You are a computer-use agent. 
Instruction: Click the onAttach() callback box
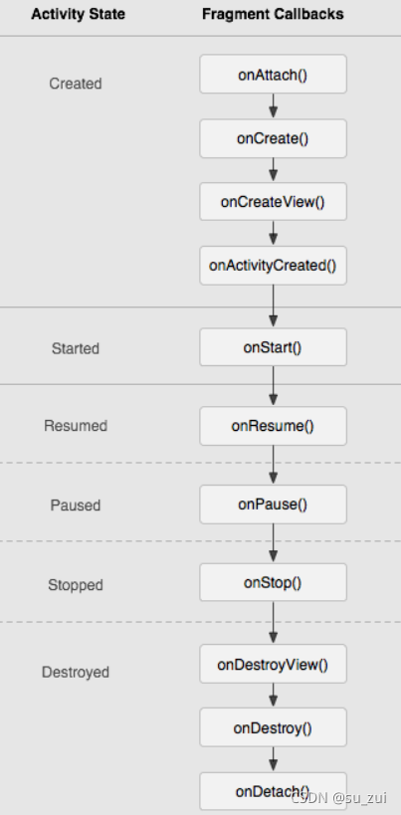click(274, 75)
